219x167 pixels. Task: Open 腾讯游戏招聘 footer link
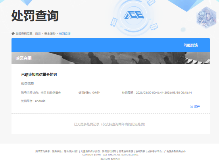109,152
